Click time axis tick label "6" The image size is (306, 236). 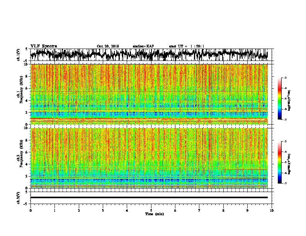pyautogui.click(x=175, y=211)
